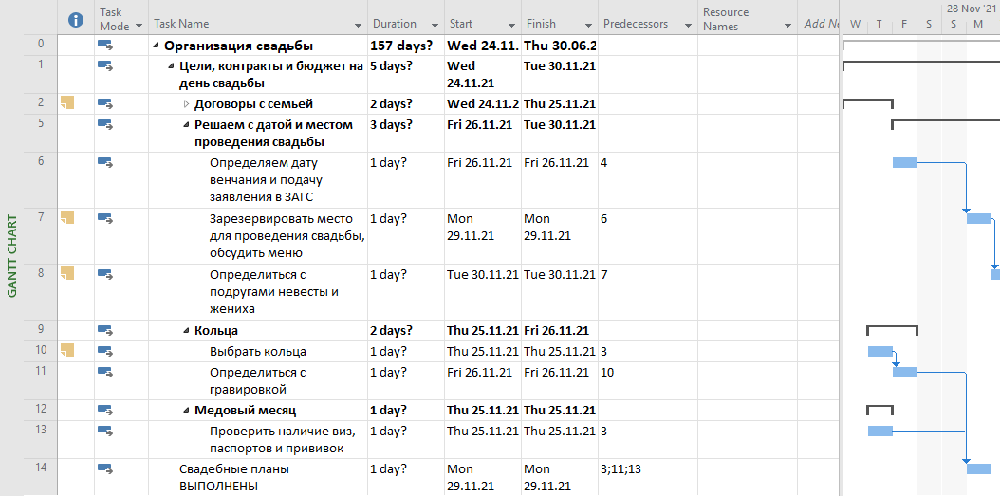
Task: Open the Task Mode column filter dropdown
Action: (x=139, y=27)
